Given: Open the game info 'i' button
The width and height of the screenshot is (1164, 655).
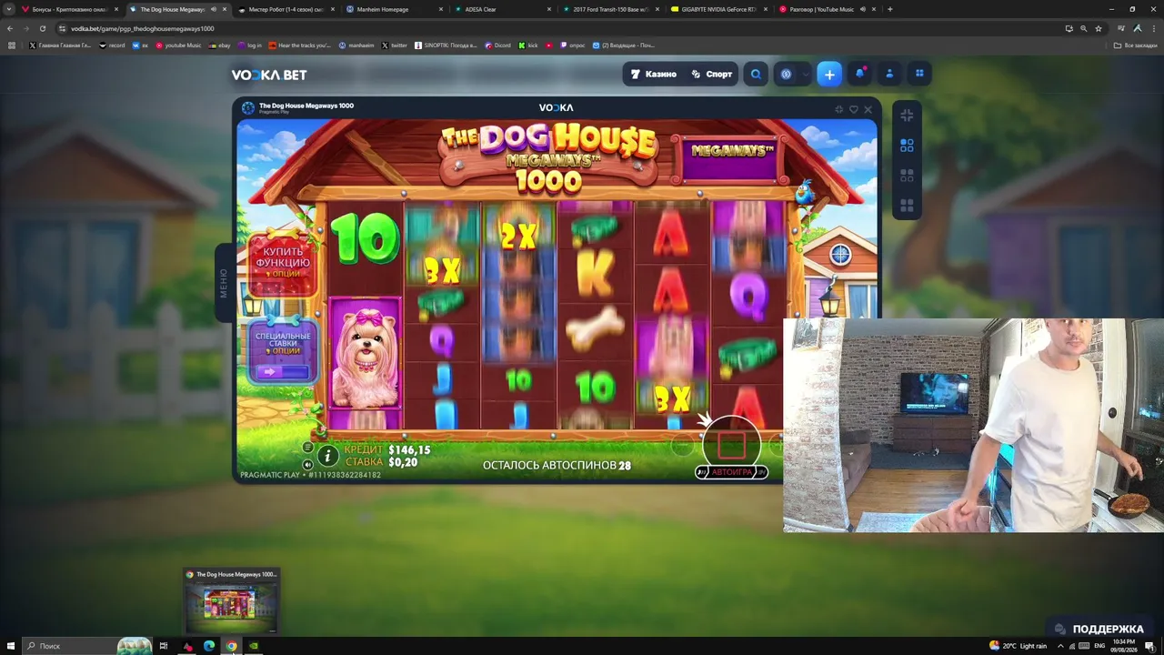Looking at the screenshot, I should click(327, 456).
